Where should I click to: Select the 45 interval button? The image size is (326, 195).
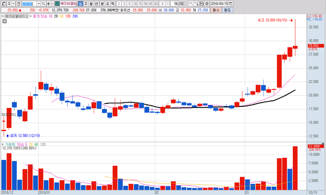click(x=151, y=4)
